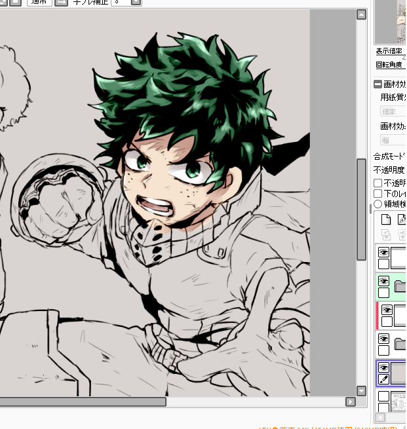Enable the 不透明度保護 checkbox
407x429 pixels.
(x=378, y=183)
